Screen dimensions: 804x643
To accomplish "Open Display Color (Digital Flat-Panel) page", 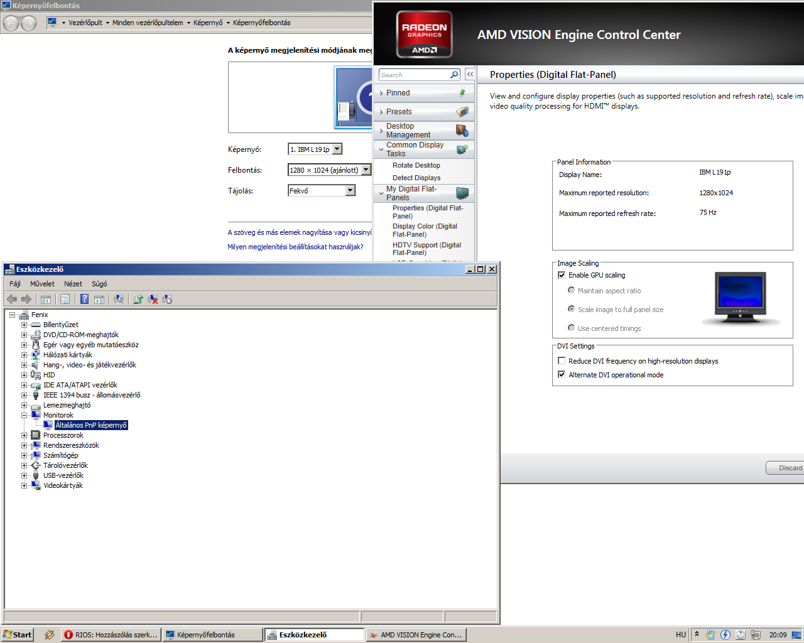I will [x=425, y=230].
